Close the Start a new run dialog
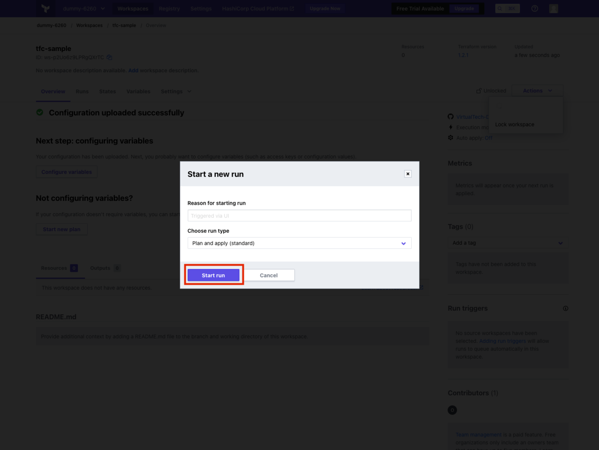Viewport: 599px width, 450px height. click(x=408, y=174)
